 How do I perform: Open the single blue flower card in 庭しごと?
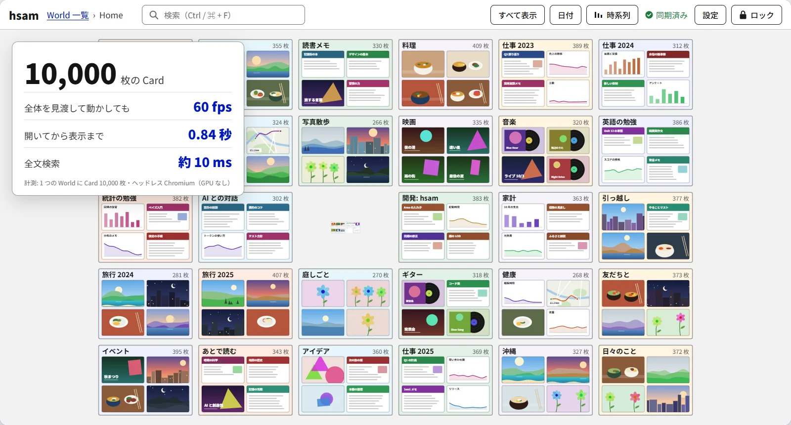coord(323,294)
